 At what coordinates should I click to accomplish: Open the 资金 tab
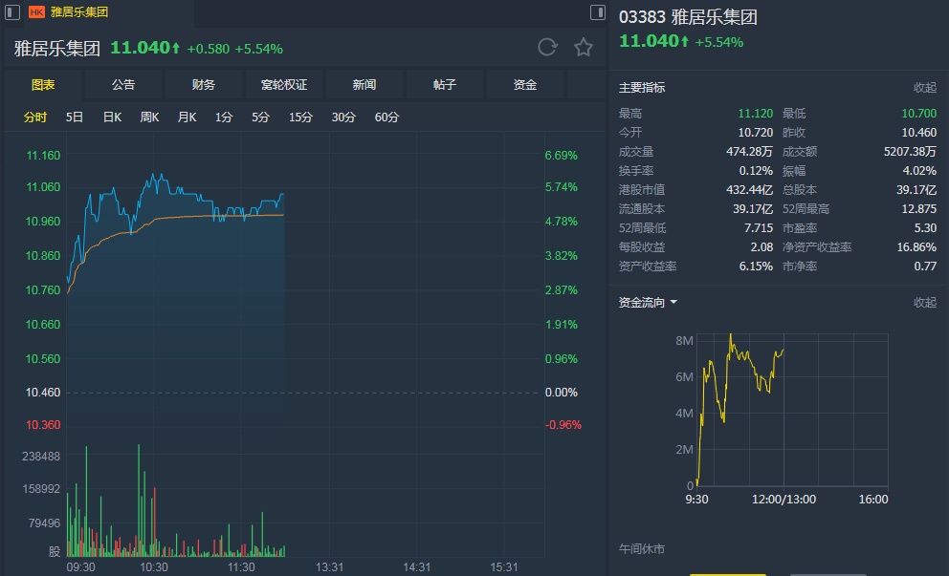tap(525, 85)
